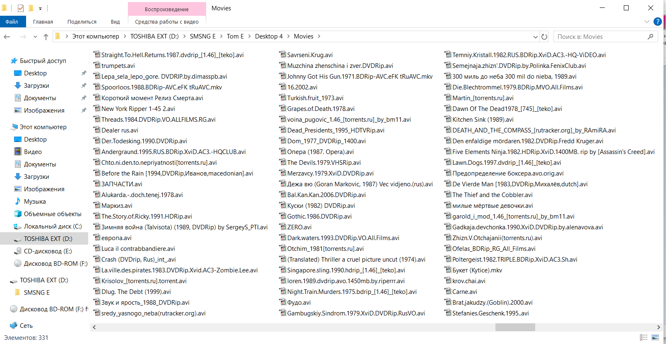Click the pin icon next to Desktop

pyautogui.click(x=84, y=73)
